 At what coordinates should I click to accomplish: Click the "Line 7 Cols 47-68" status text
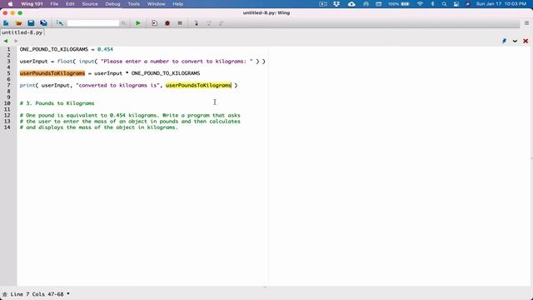point(37,294)
